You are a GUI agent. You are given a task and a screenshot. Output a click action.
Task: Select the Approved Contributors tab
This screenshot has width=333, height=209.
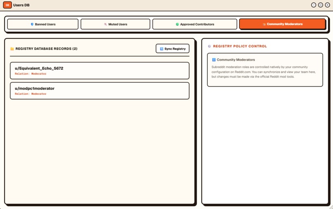coord(195,24)
